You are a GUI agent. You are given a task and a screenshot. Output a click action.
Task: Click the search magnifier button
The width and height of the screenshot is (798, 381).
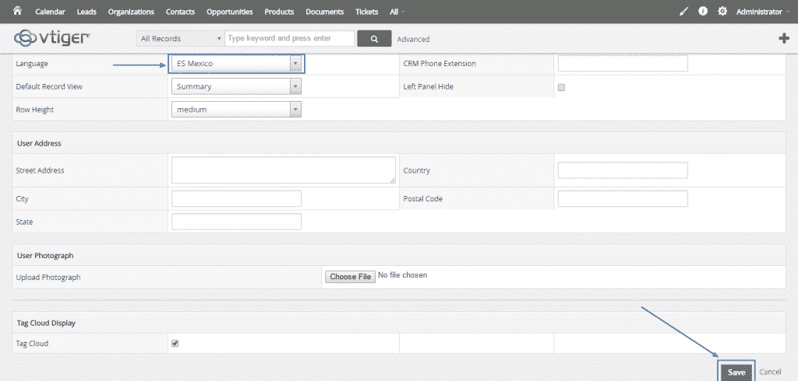tap(374, 39)
